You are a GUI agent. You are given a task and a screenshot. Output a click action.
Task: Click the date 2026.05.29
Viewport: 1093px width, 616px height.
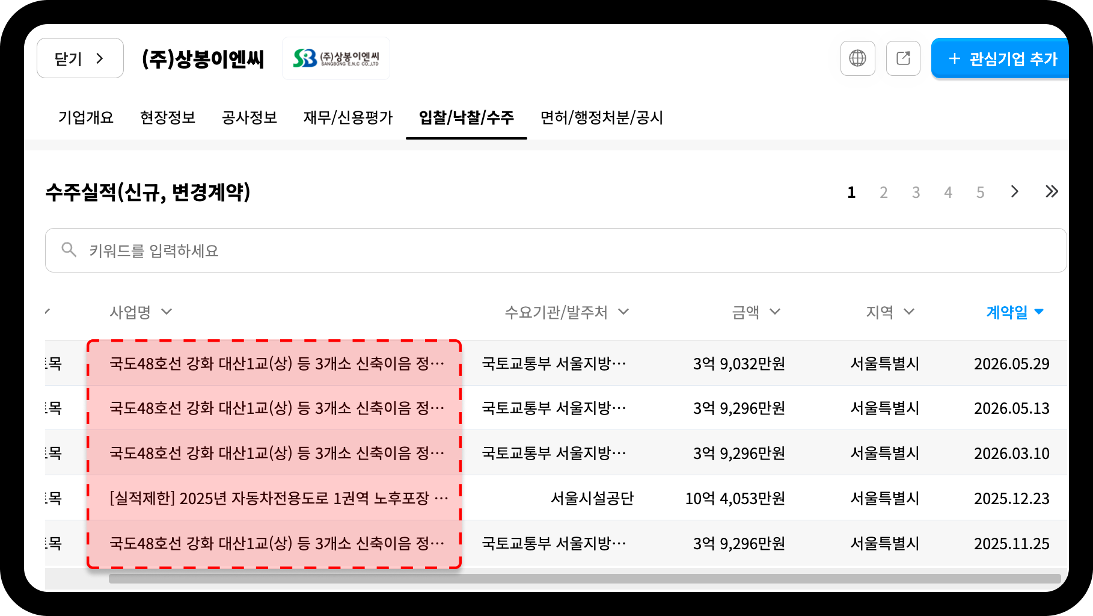1012,363
